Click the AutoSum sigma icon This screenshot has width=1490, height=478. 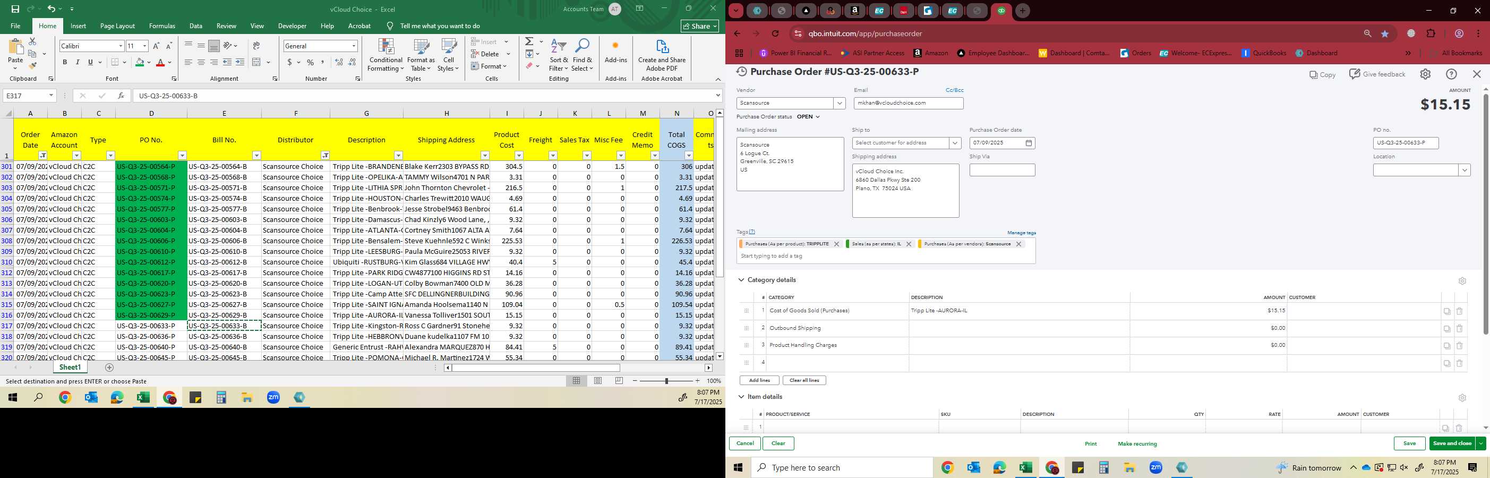529,41
